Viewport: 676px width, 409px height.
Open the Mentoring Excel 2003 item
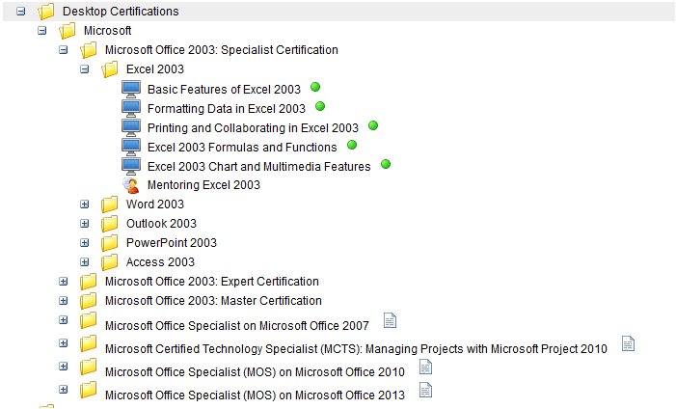pyautogui.click(x=203, y=185)
